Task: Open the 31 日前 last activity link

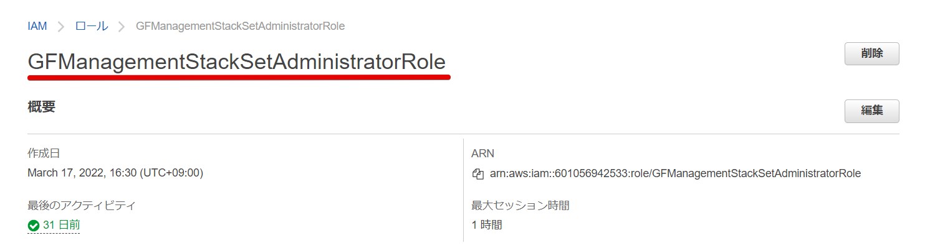Action: point(61,225)
